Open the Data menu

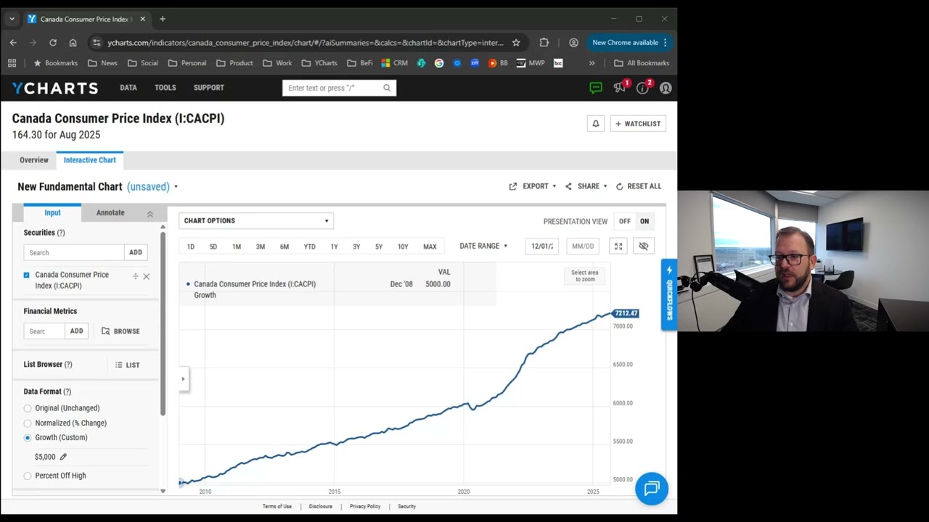[128, 88]
